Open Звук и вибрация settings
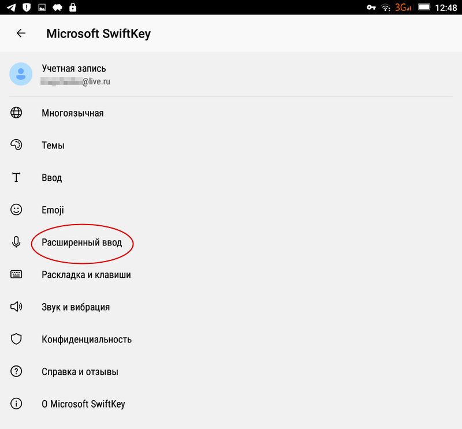Image resolution: width=462 pixels, height=429 pixels. click(x=231, y=307)
